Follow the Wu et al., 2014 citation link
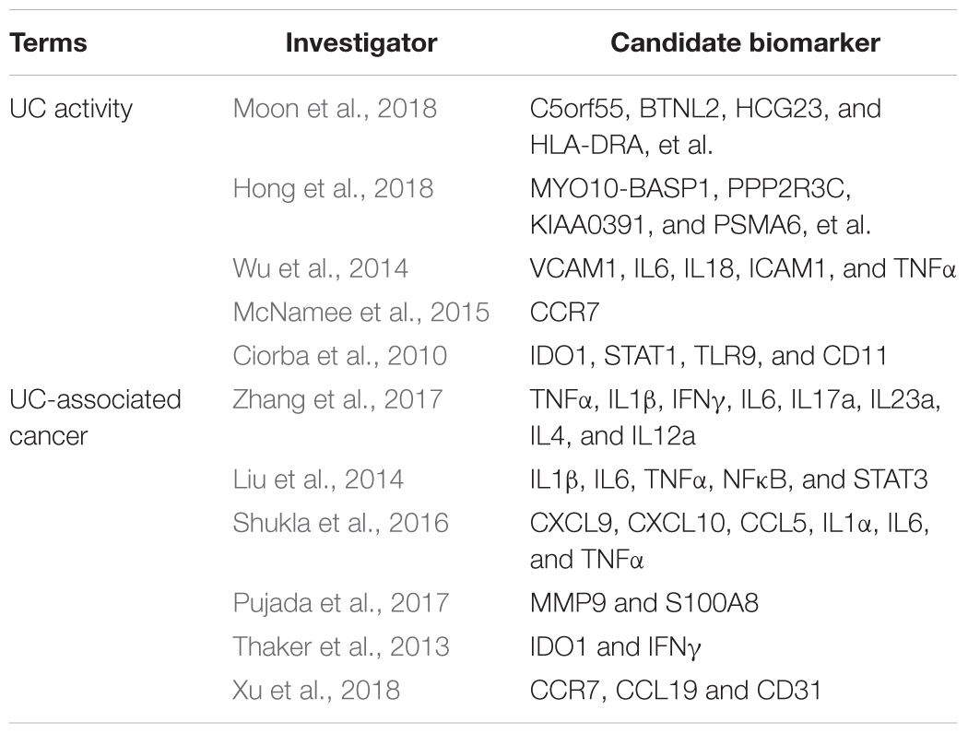The height and width of the screenshot is (734, 968). [x=321, y=268]
